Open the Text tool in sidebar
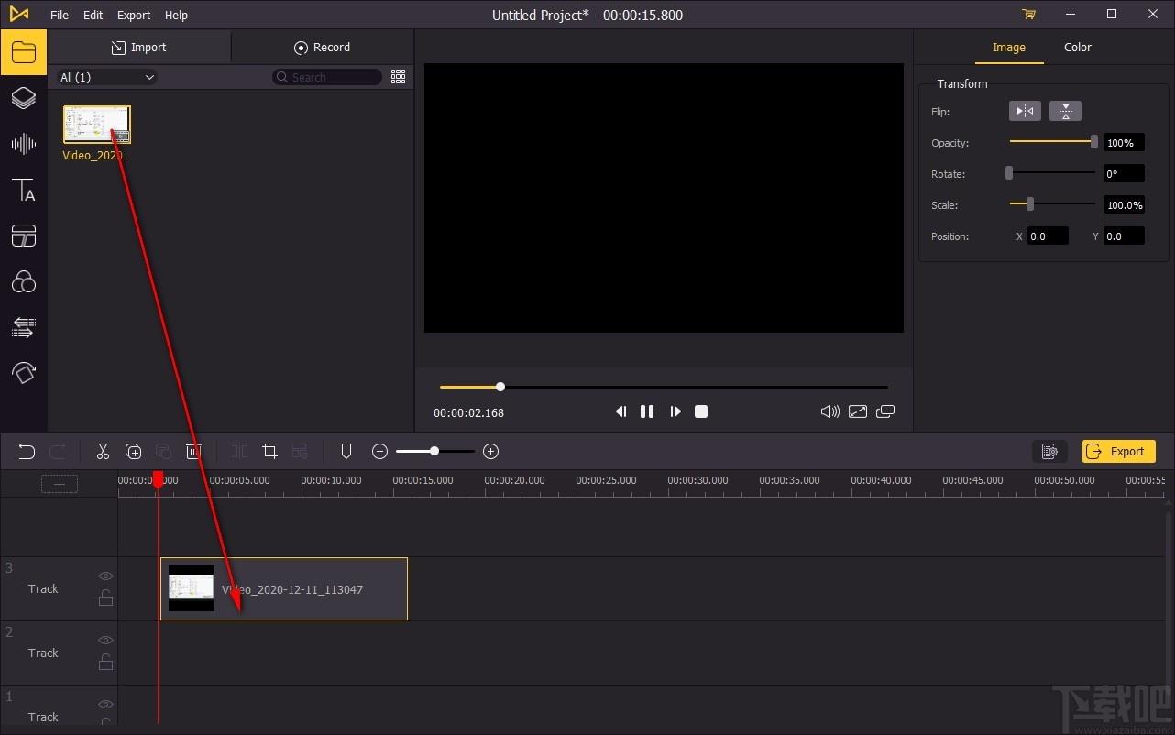 pyautogui.click(x=23, y=191)
